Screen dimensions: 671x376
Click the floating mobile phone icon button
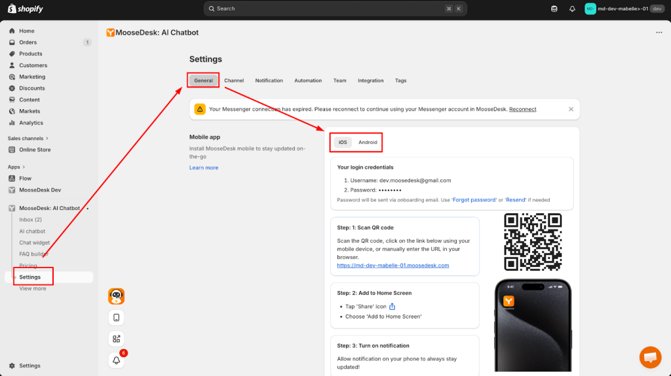tap(116, 317)
